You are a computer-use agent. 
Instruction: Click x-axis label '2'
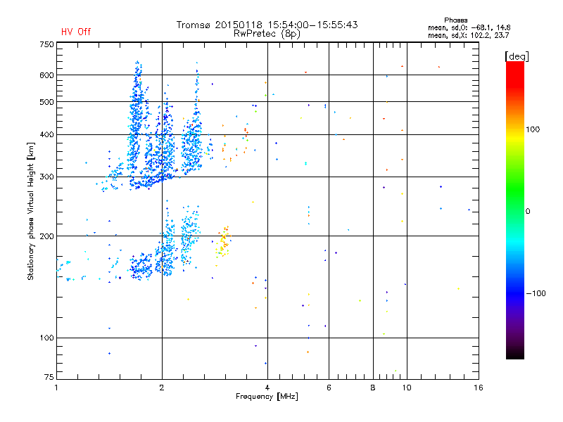pyautogui.click(x=162, y=388)
